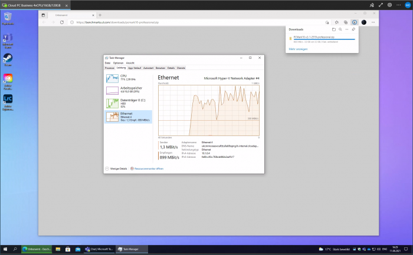Switch to the Leistung tab
This screenshot has width=413, height=255.
[x=121, y=68]
